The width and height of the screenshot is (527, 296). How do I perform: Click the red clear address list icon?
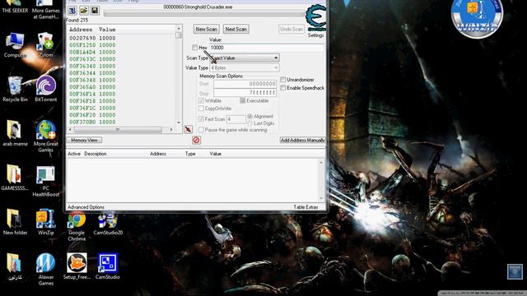(196, 140)
